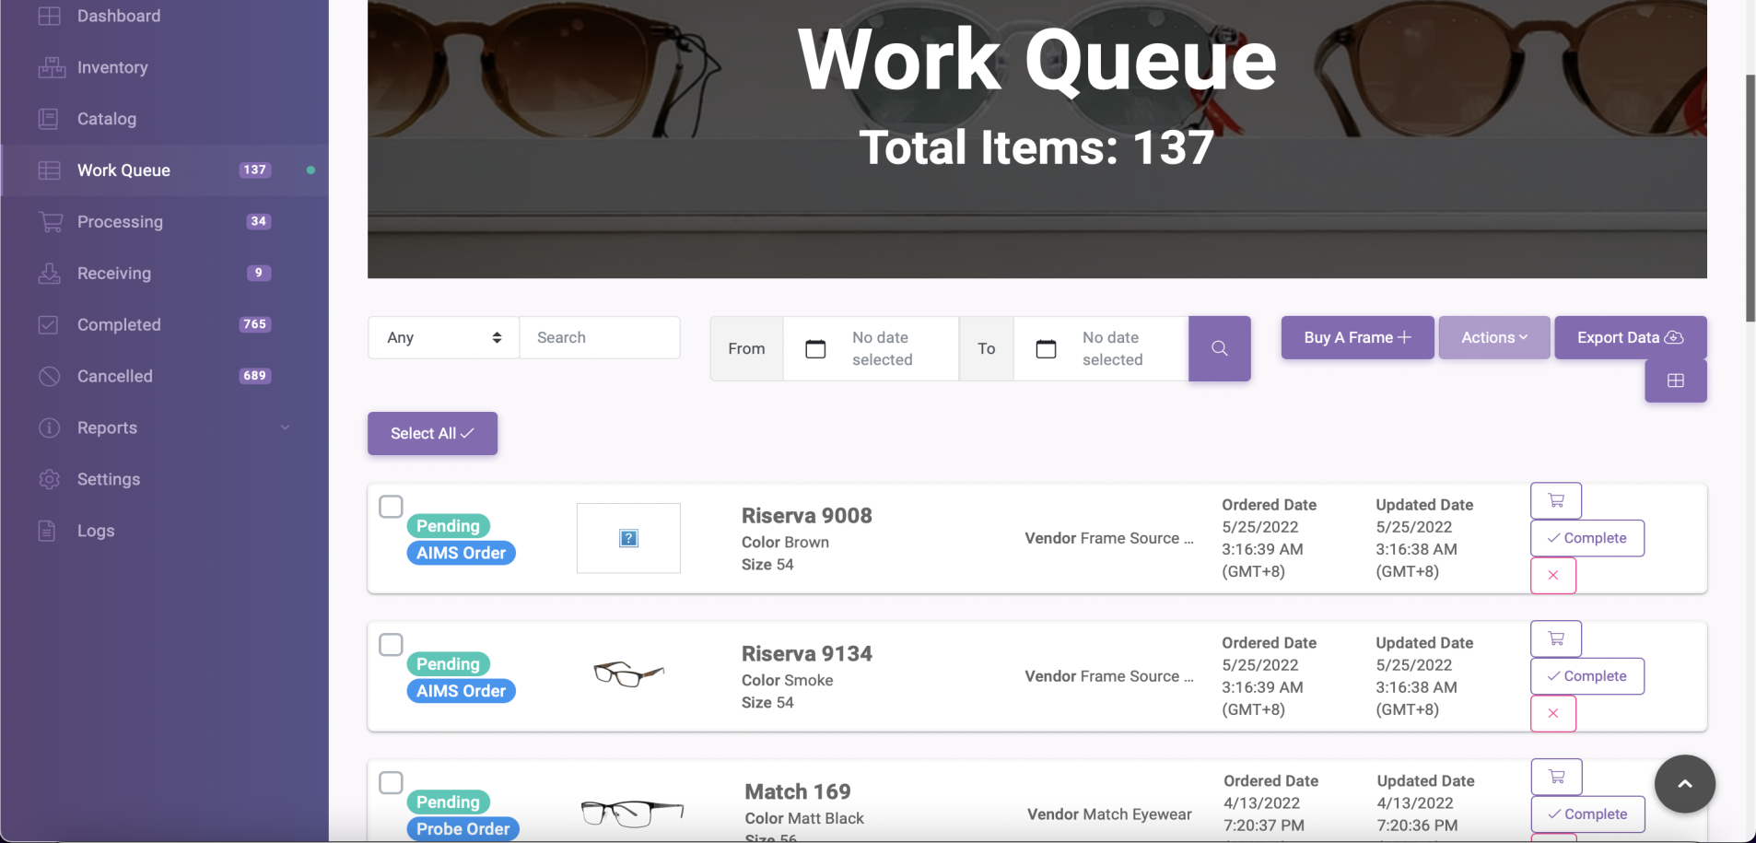Open the Logs page
The width and height of the screenshot is (1756, 843).
pos(96,531)
